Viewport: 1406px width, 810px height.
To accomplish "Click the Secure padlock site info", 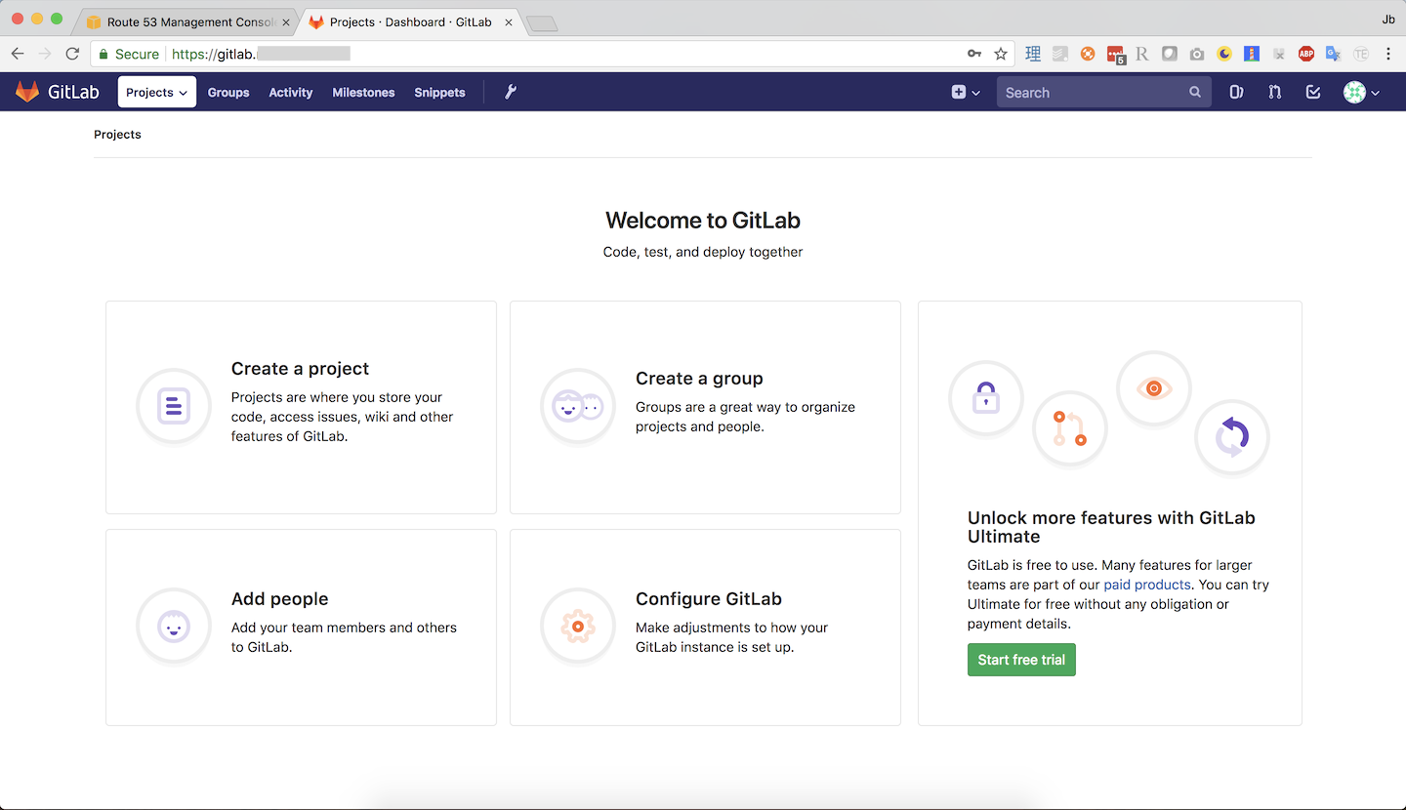I will point(129,54).
